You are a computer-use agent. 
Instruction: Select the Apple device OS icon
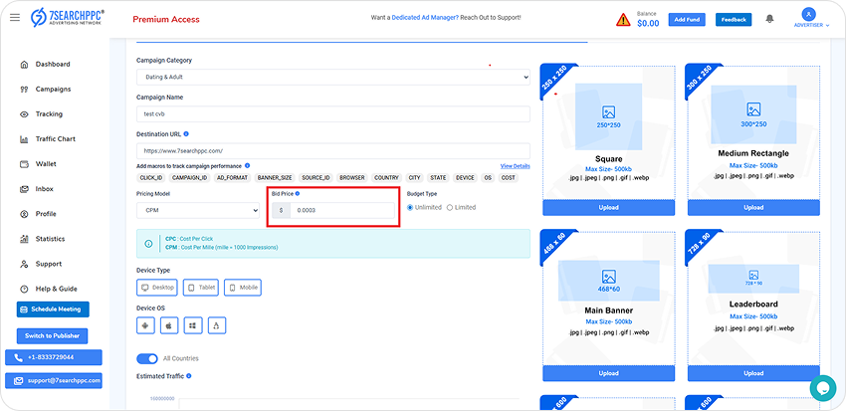click(x=169, y=325)
